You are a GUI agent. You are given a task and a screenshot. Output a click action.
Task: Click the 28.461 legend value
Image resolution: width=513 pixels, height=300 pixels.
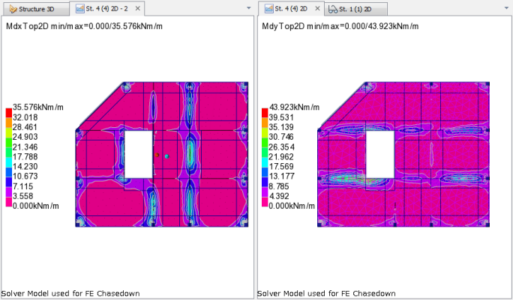coord(25,127)
